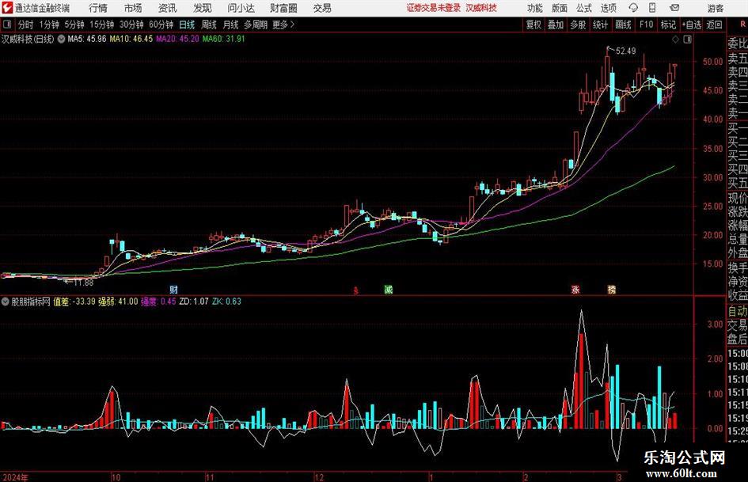
Task: Open the 多周期 multi-period view
Action: 256,25
